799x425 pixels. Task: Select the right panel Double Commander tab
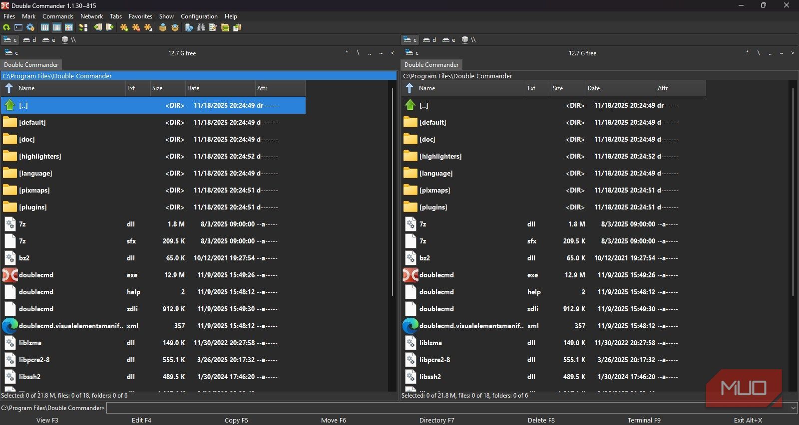tap(431, 65)
